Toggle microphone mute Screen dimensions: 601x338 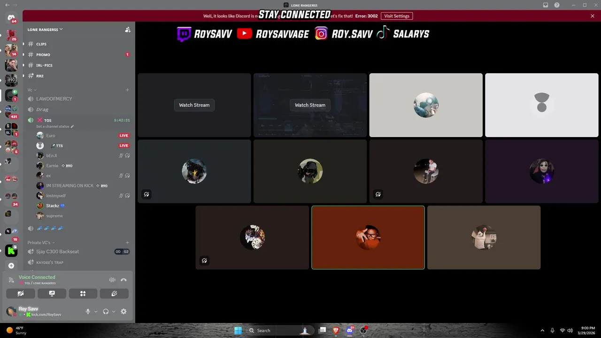point(88,311)
